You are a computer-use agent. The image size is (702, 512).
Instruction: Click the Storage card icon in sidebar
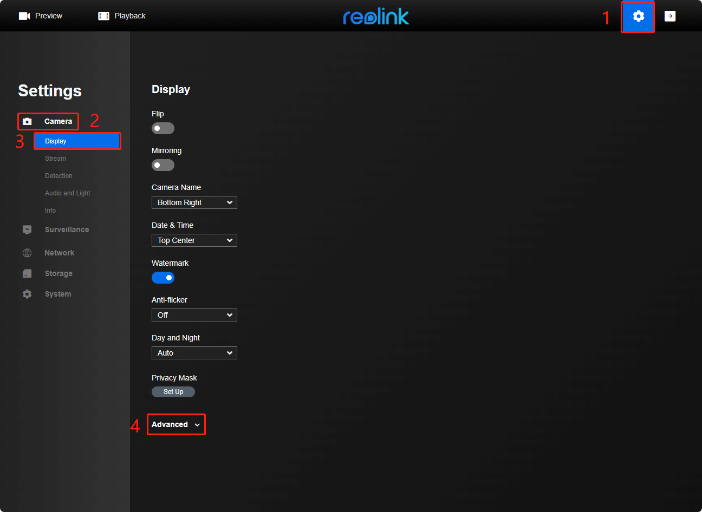pyautogui.click(x=27, y=273)
